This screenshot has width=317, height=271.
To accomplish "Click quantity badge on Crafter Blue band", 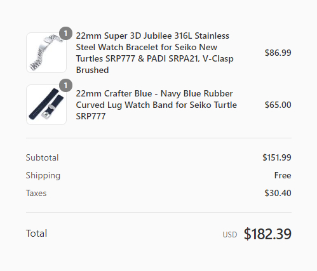I will tap(65, 86).
